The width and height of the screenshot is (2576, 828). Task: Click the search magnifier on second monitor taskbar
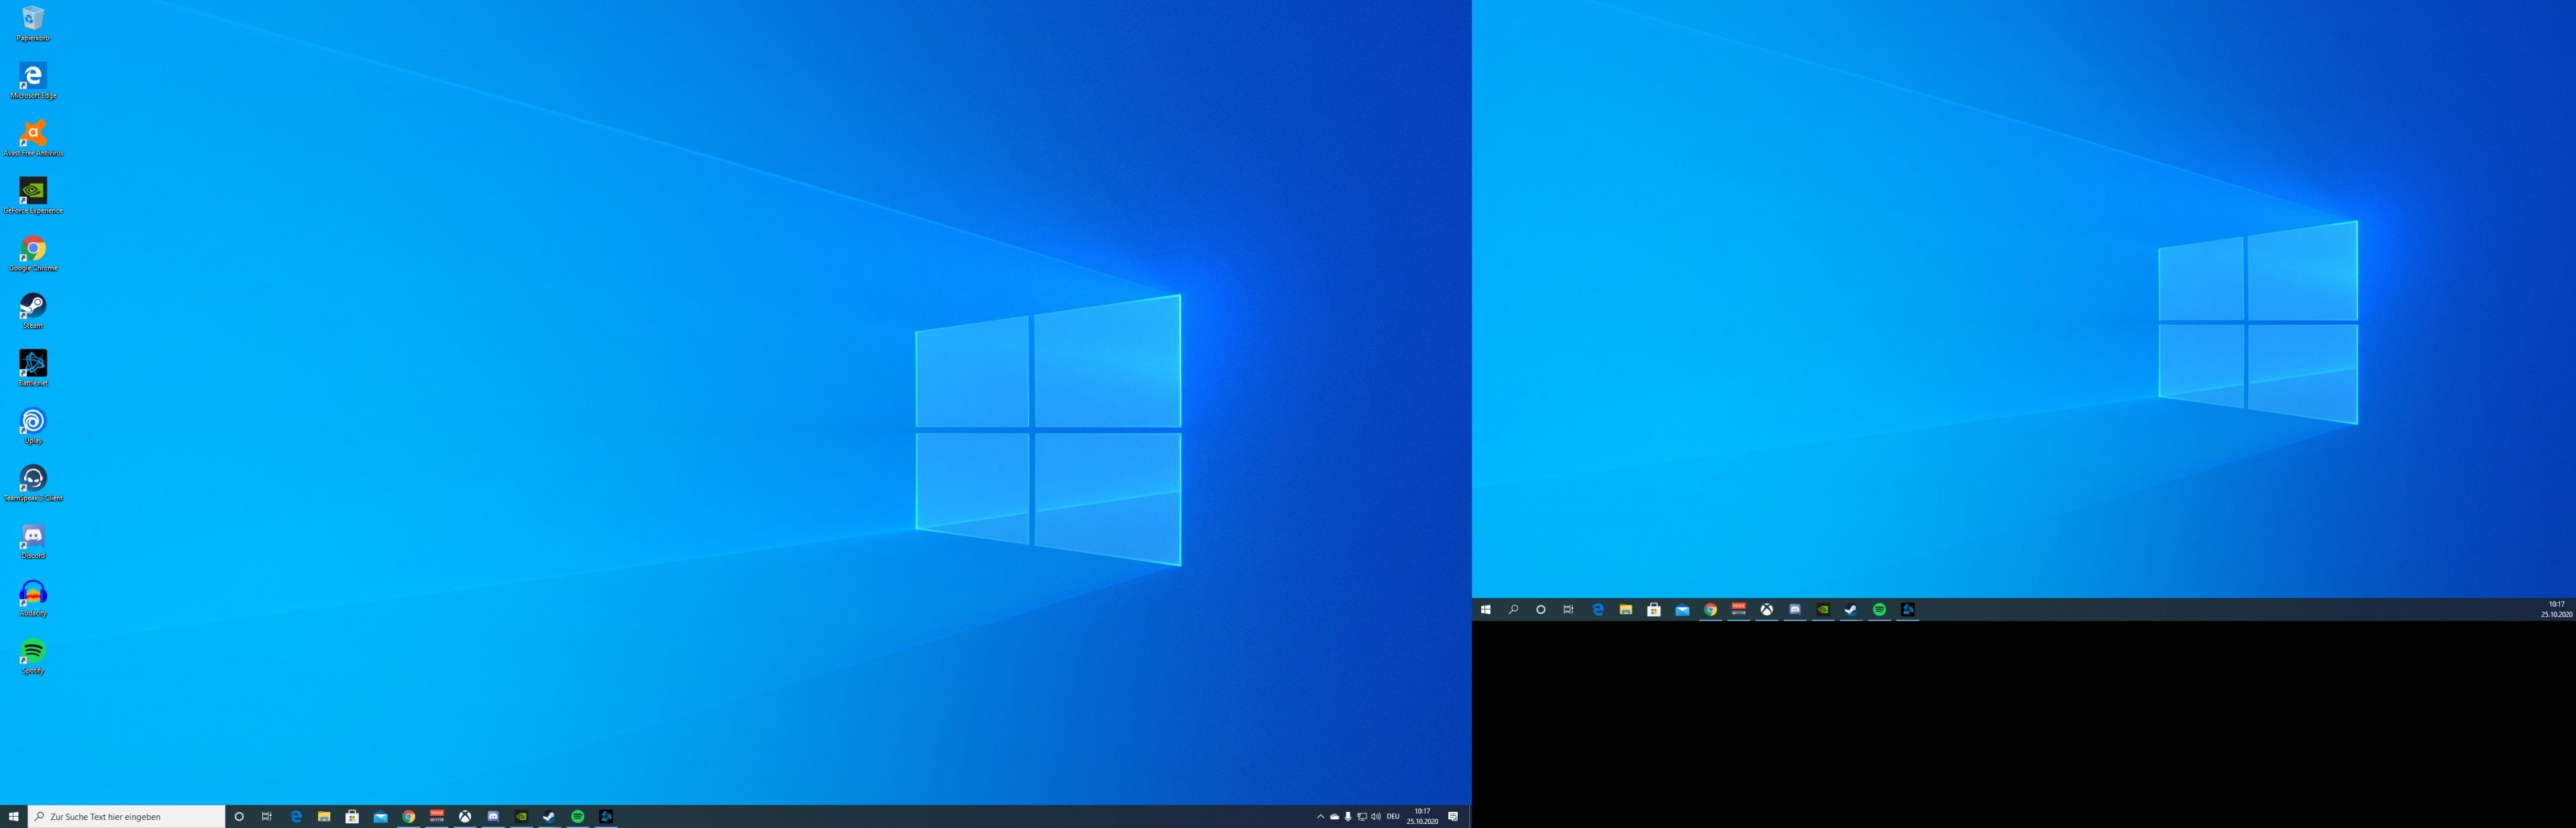click(1513, 610)
